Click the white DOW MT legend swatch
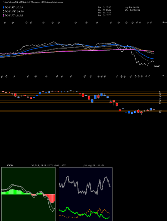 click(x=3, y=12)
